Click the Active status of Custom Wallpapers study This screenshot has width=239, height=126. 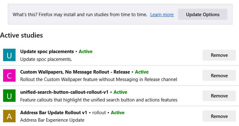pyautogui.click(x=142, y=72)
